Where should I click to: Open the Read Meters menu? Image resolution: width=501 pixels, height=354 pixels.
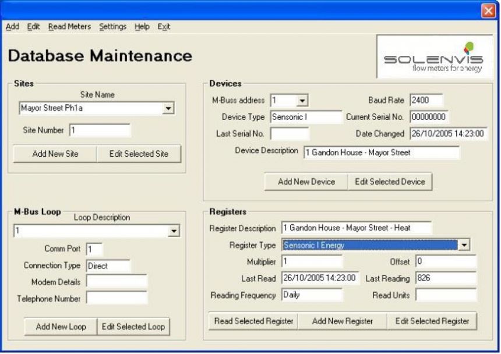click(x=69, y=27)
